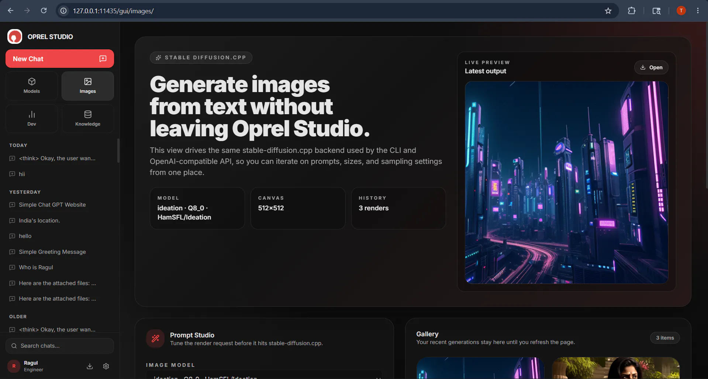
Task: Go back in browser history
Action: 11,11
